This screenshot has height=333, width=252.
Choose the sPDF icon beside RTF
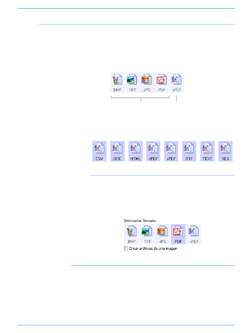click(171, 151)
